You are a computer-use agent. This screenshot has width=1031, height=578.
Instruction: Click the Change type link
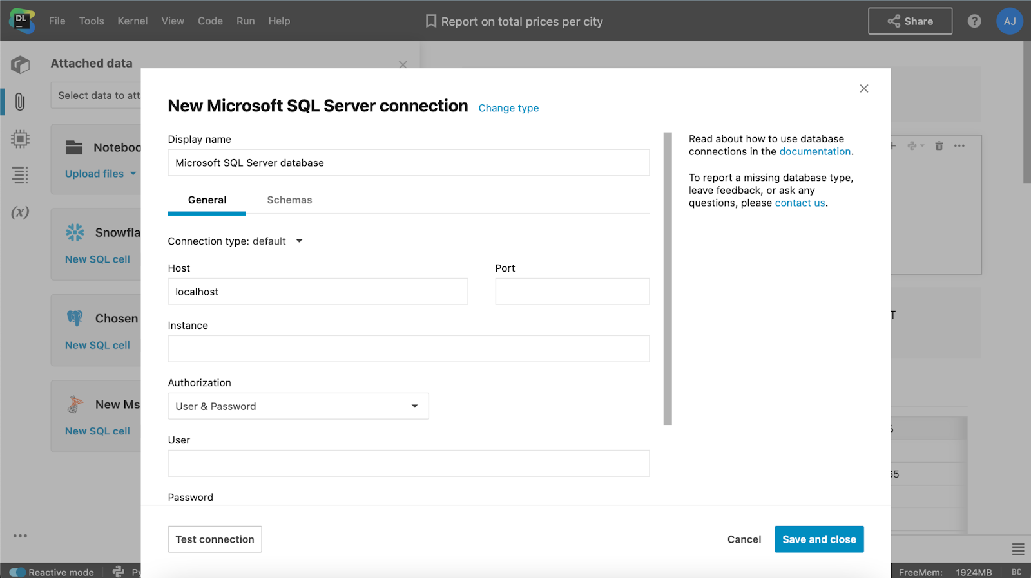click(x=508, y=108)
